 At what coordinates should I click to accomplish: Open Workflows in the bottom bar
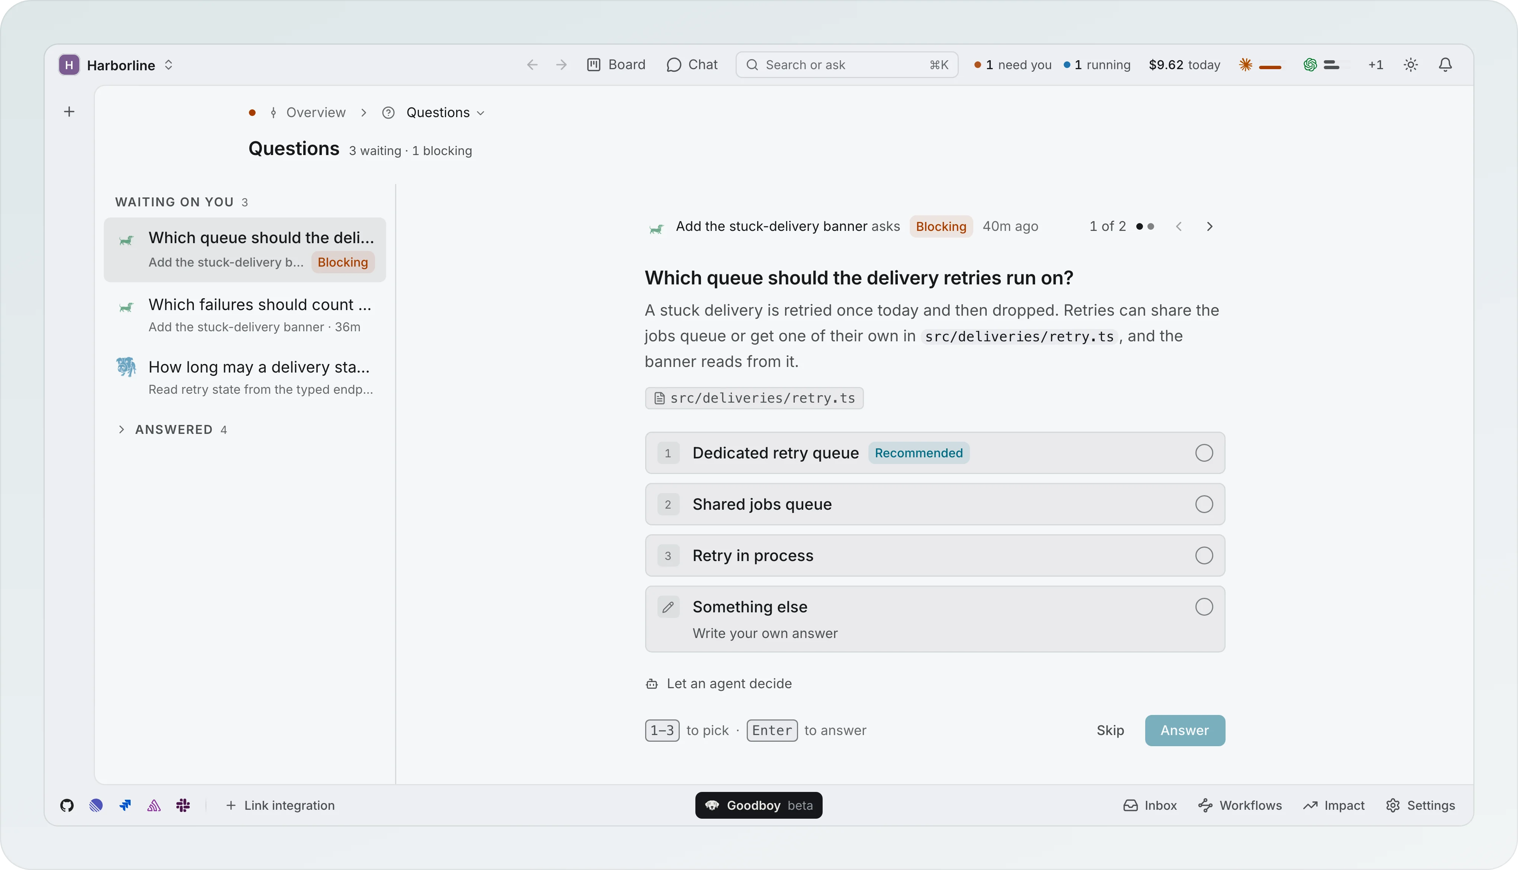pyautogui.click(x=1240, y=805)
